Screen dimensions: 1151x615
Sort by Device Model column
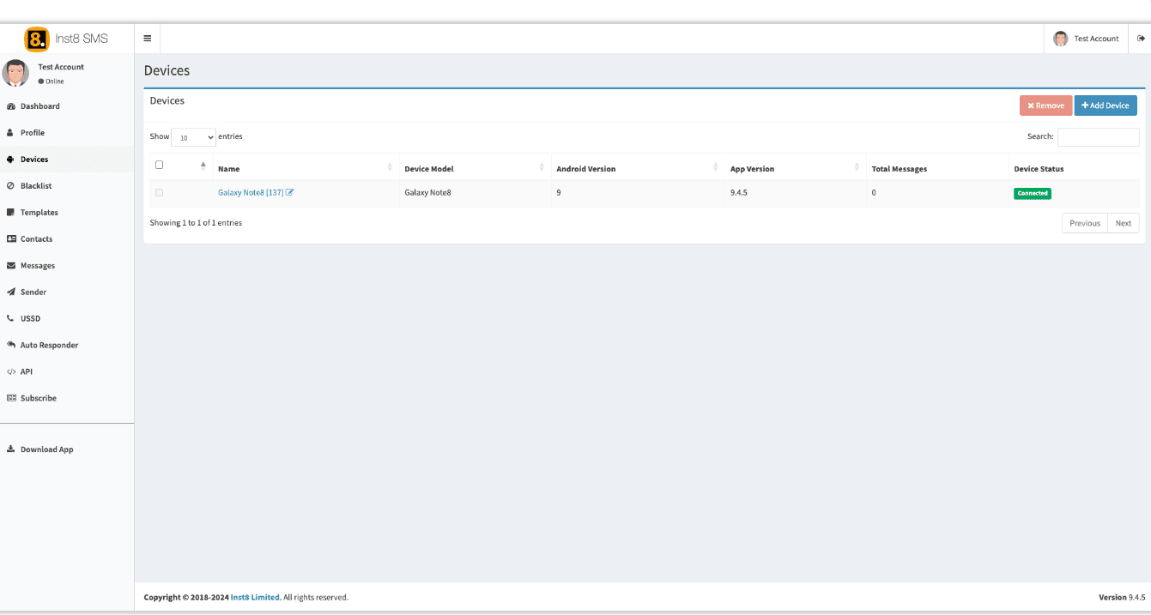tap(475, 168)
